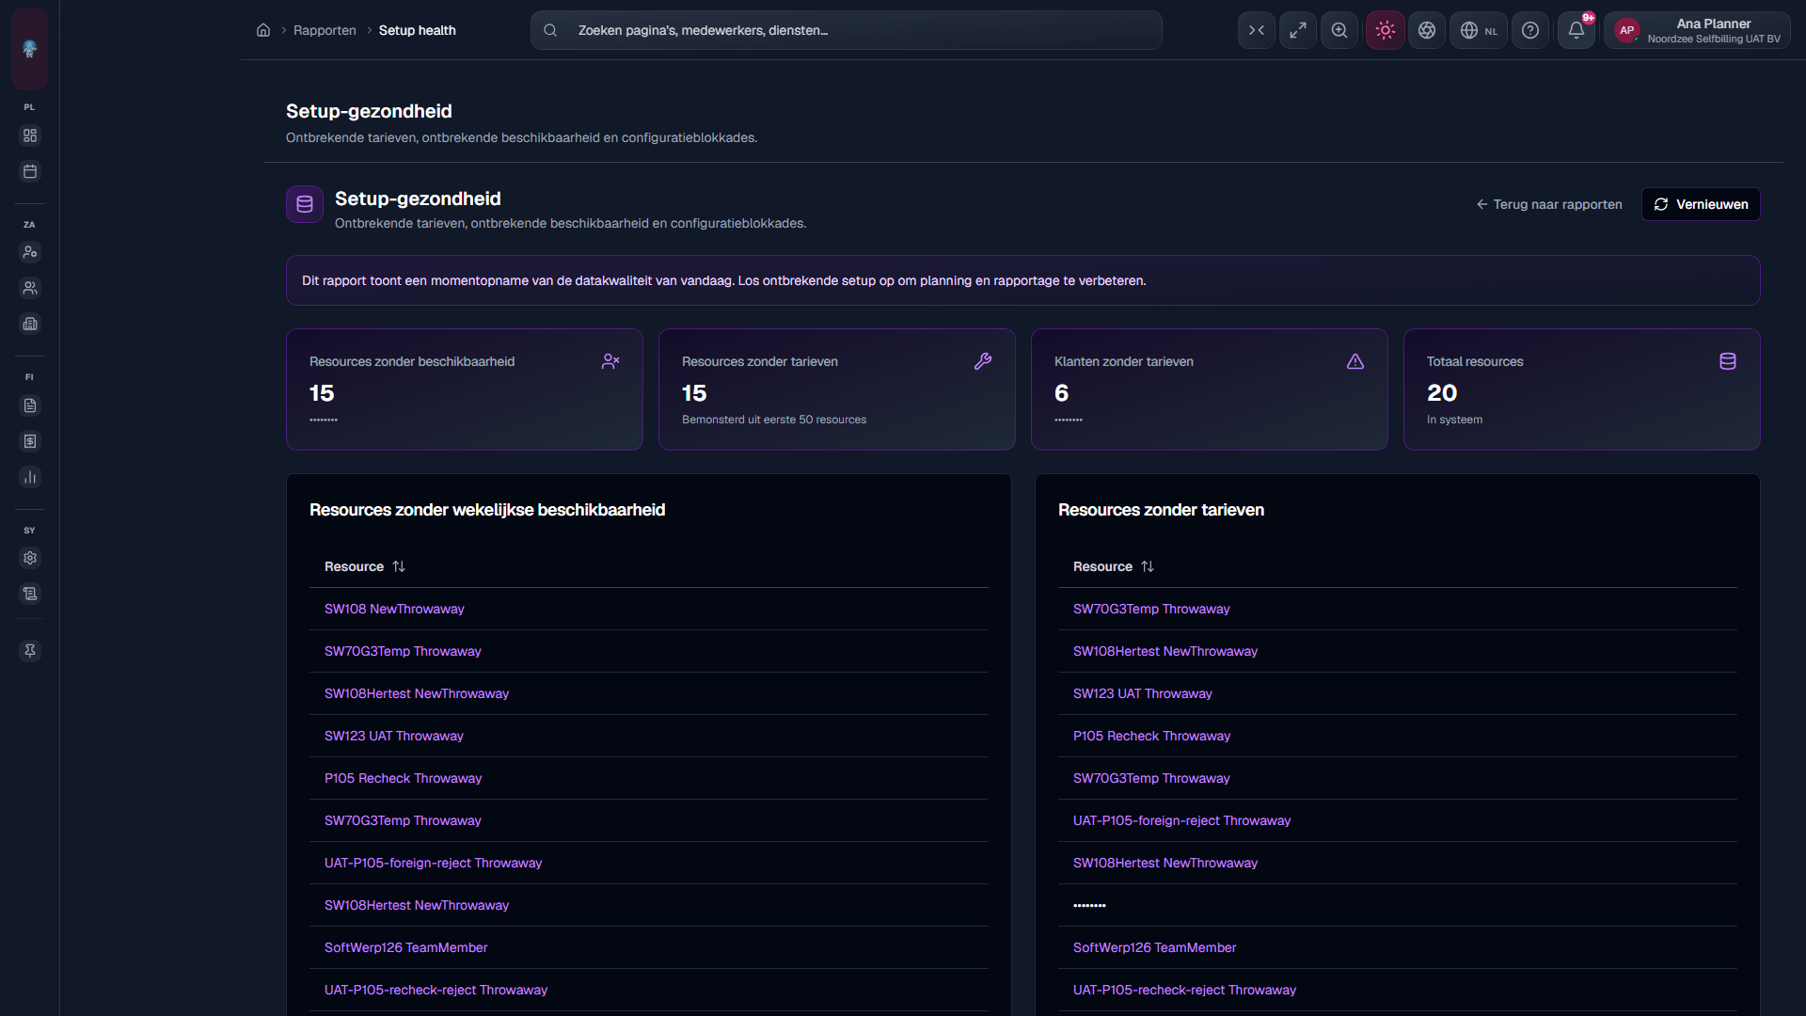This screenshot has height=1016, width=1806.
Task: Open SoftWerp126 TeamMember in tarieven table
Action: click(1154, 947)
